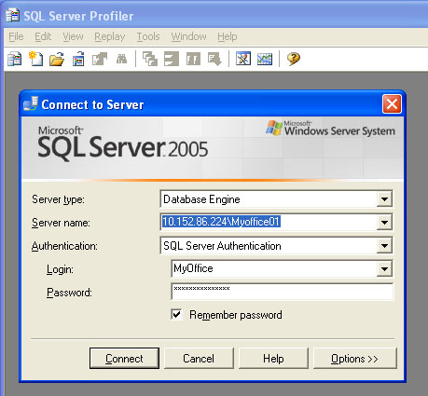Image resolution: width=428 pixels, height=396 pixels.
Task: Open a trace file with folder icon
Action: [x=57, y=59]
